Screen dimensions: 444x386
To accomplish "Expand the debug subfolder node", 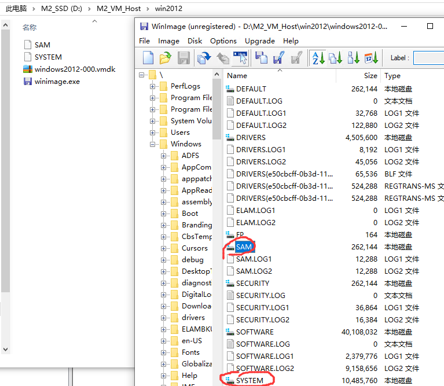I will [163, 260].
